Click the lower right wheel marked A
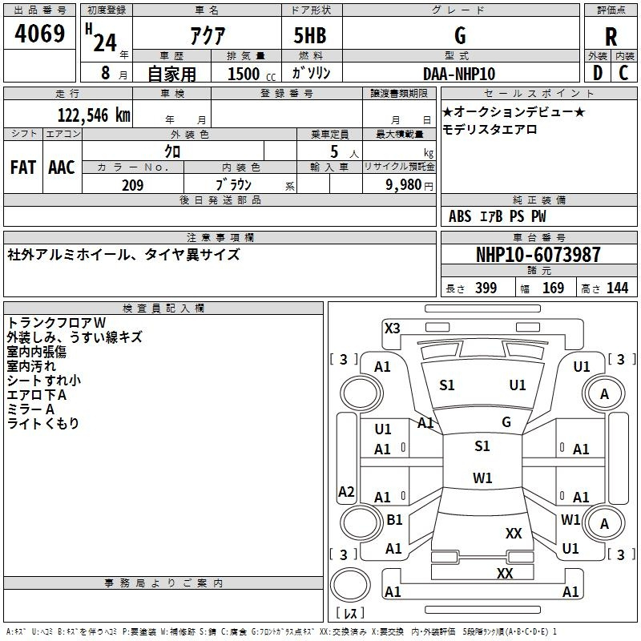Image resolution: width=641 pixels, height=641 pixels. pyautogui.click(x=604, y=523)
